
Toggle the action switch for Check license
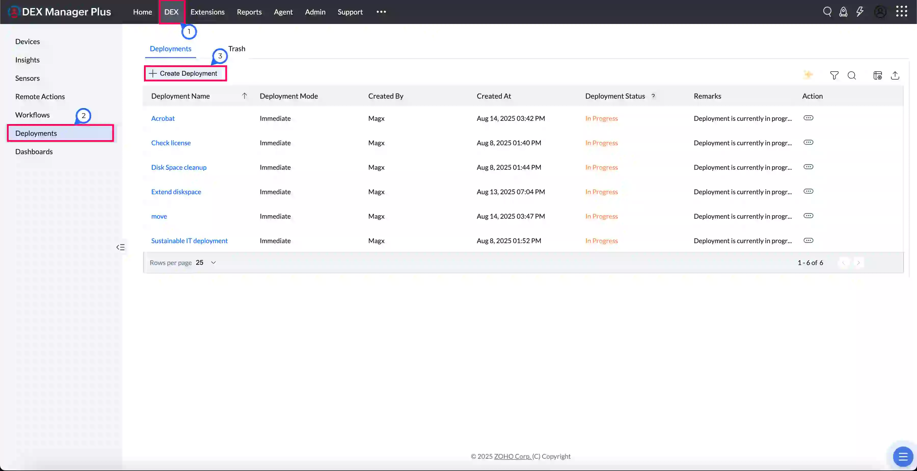tap(808, 142)
